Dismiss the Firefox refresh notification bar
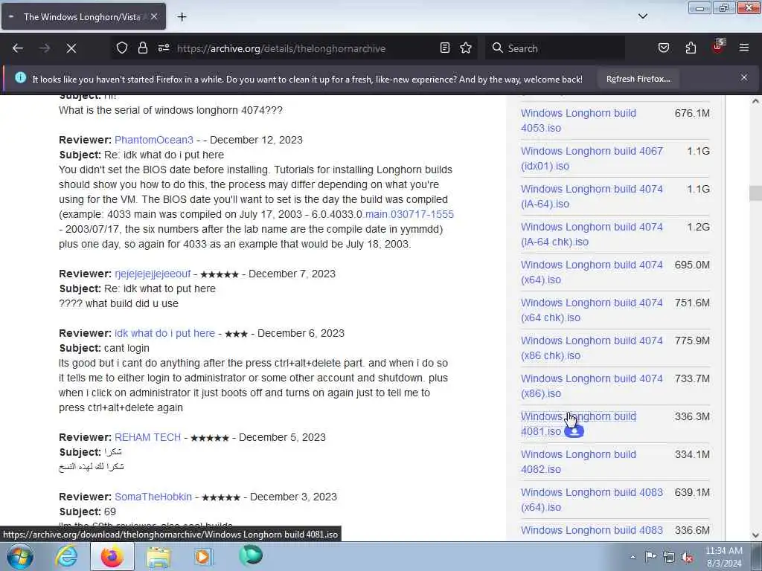Viewport: 762px width, 571px height. pos(744,77)
